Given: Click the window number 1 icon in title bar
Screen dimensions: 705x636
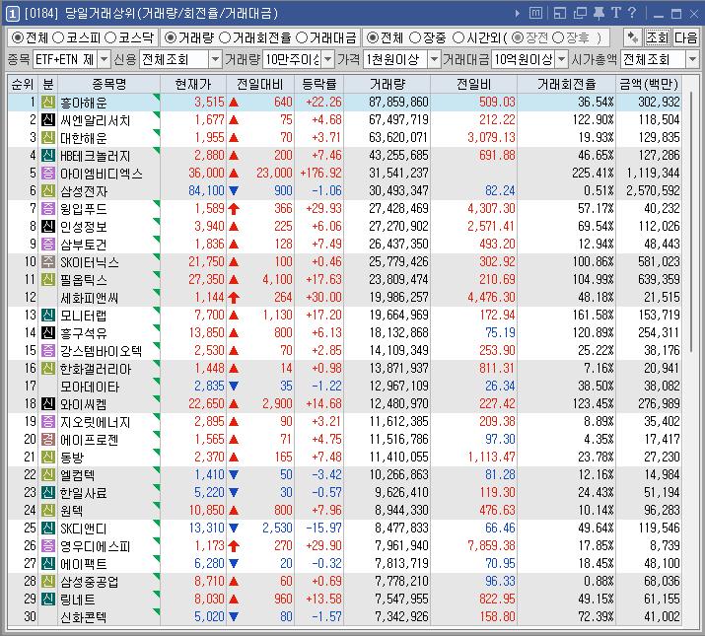Looking at the screenshot, I should 12,14.
